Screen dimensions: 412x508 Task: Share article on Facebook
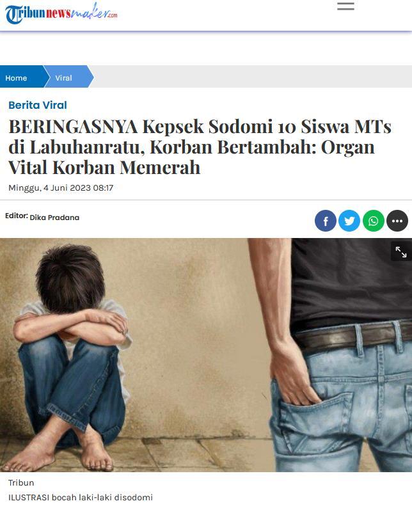[x=326, y=221]
